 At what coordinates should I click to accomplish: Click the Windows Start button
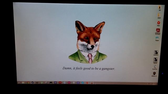pyautogui.click(x=19, y=83)
